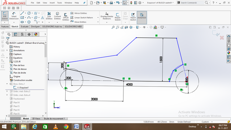Switch to the Evaluate tab

coord(25,26)
